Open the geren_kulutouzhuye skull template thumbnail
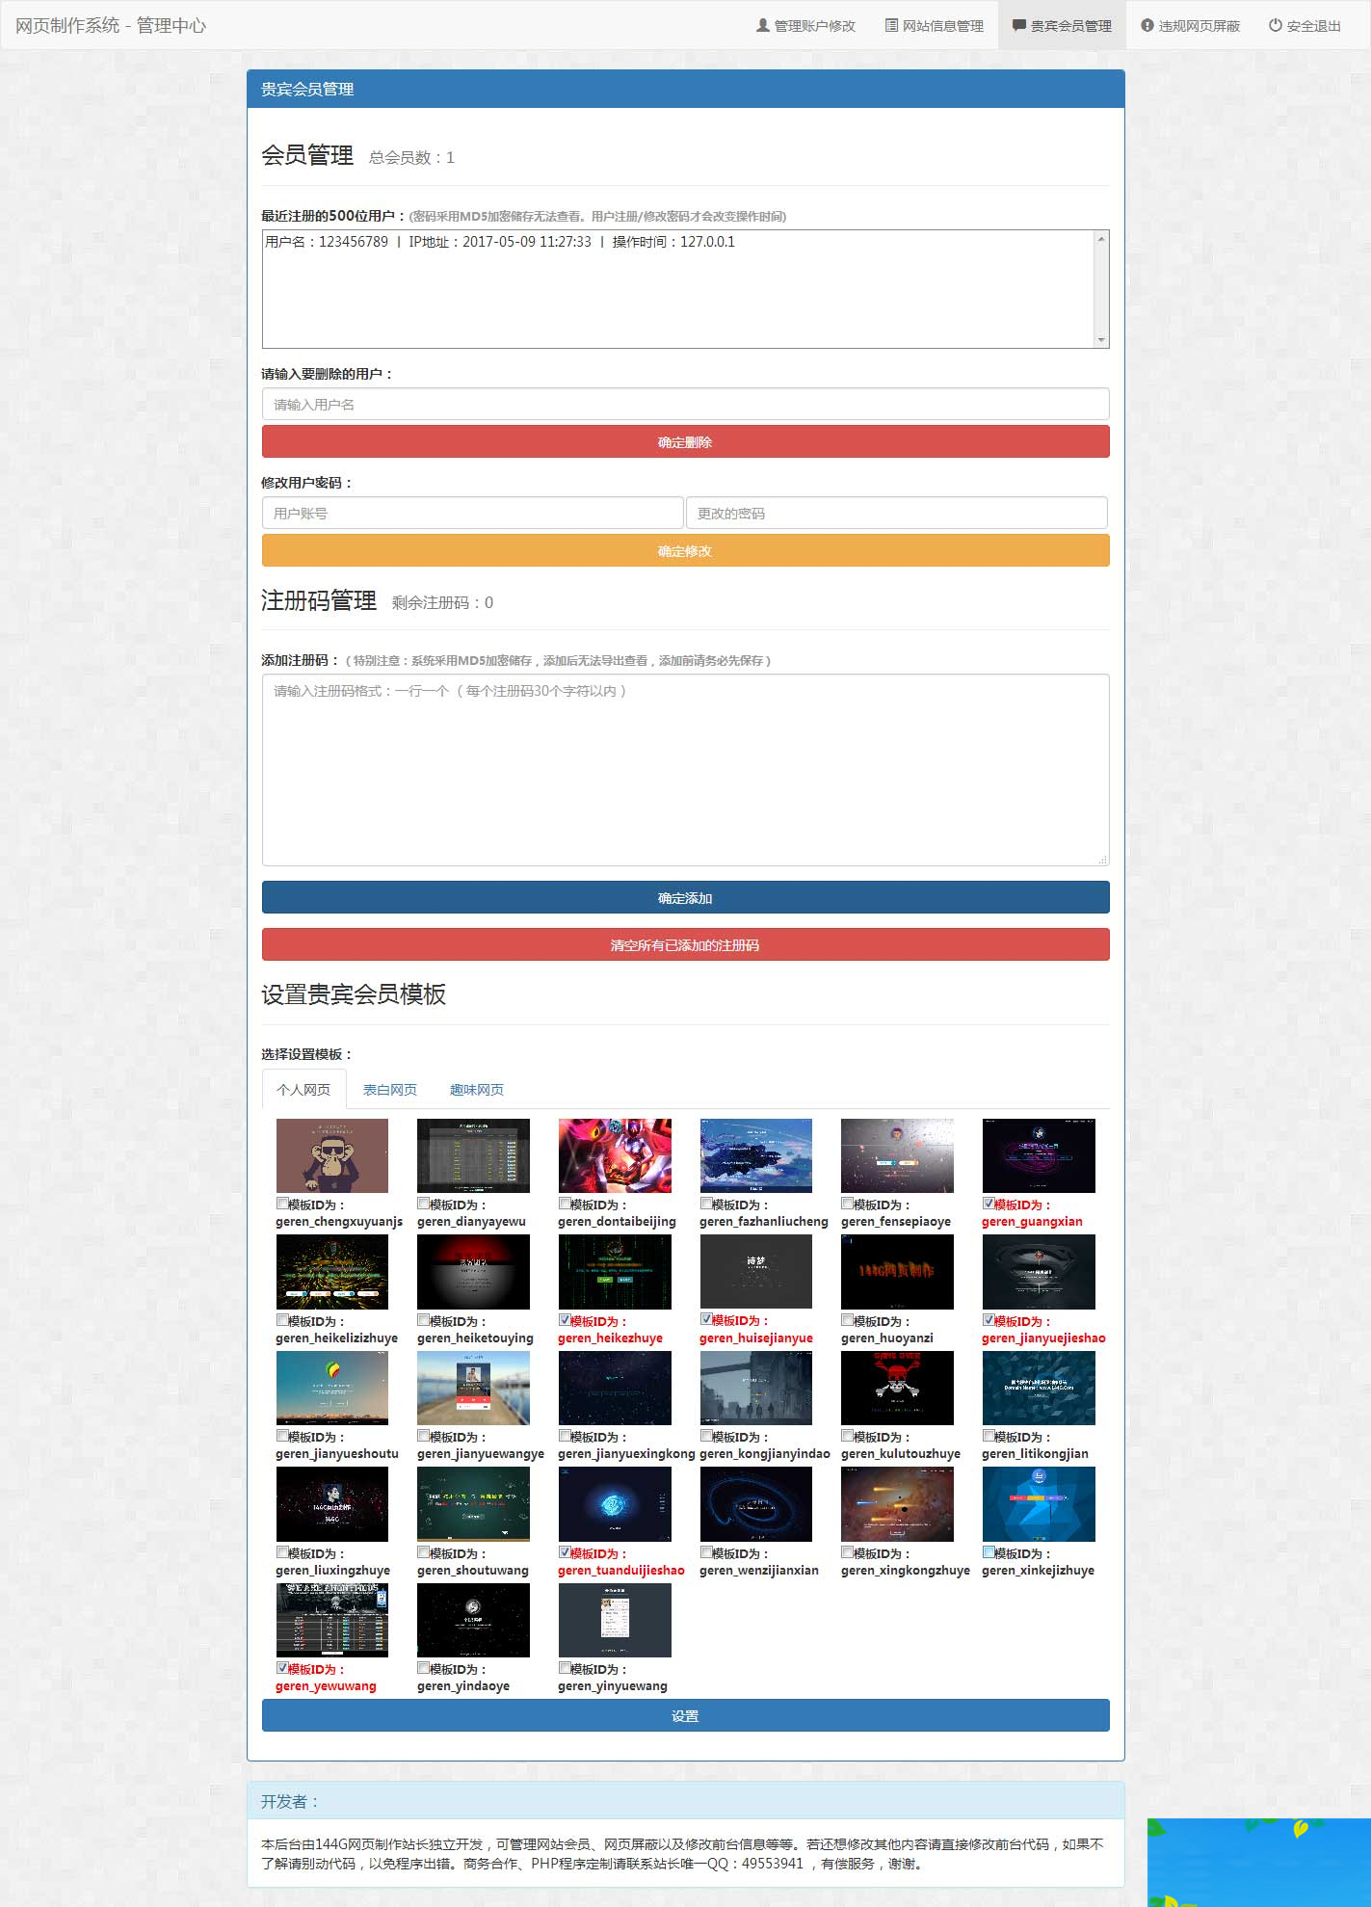 tap(896, 1388)
